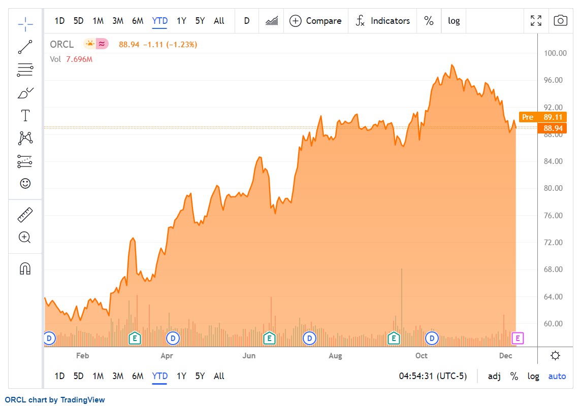Viewport: 581px width, 406px height.
Task: Toggle log scale in top toolbar
Action: click(454, 21)
